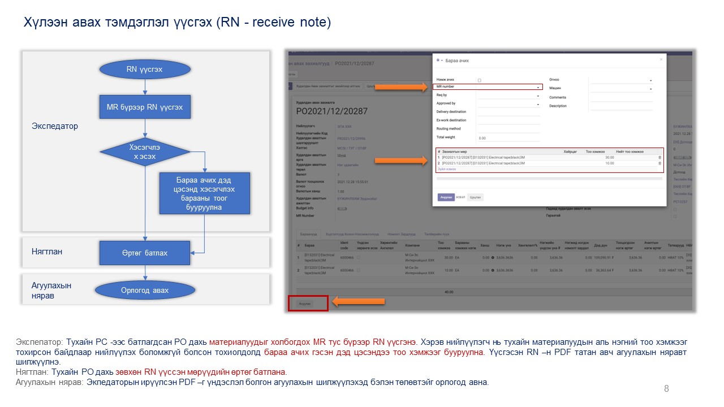Click the Орлогод авах flowchart oval
724x407 pixels.
145,290
